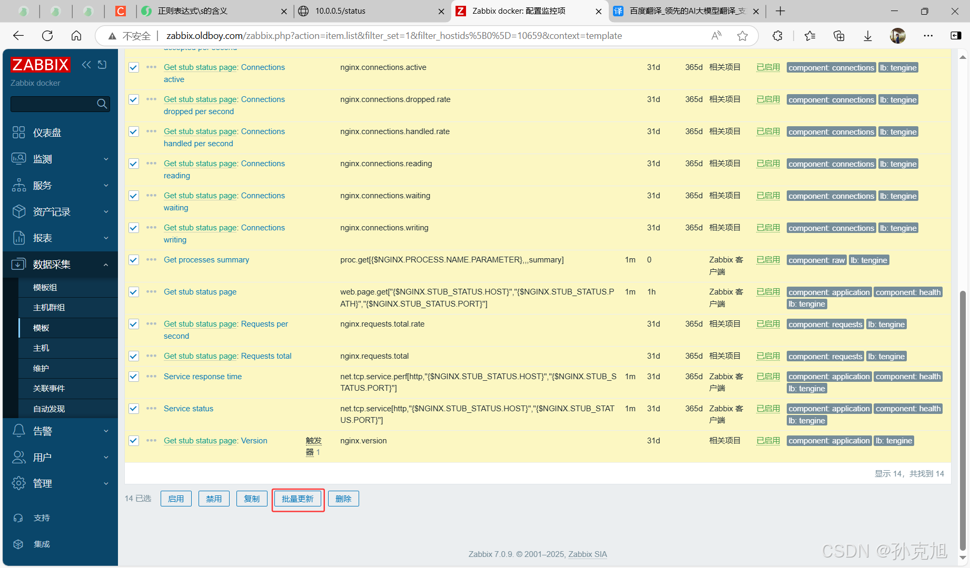The height and width of the screenshot is (568, 970).
Task: Open the Service response time item
Action: pyautogui.click(x=203, y=377)
